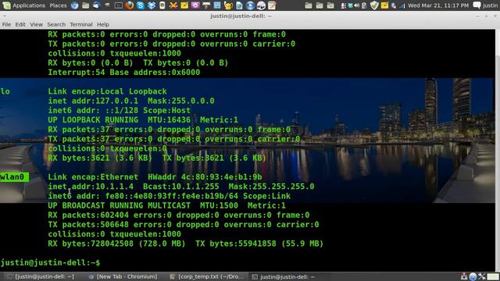
Task: Open the Dropbox launcher in the panel
Action: point(151,5)
